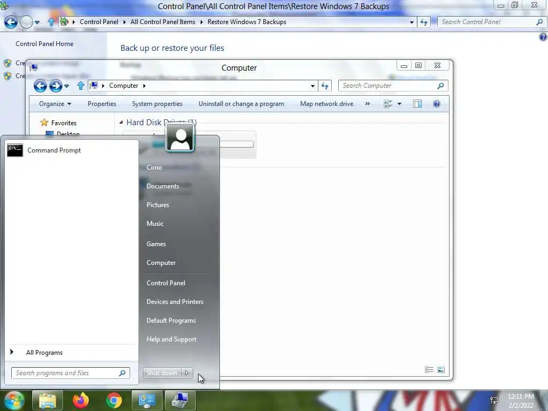Screen dimensions: 548x411
Task: Click the taskbar clock showing 12:11 PM
Action: point(521,401)
